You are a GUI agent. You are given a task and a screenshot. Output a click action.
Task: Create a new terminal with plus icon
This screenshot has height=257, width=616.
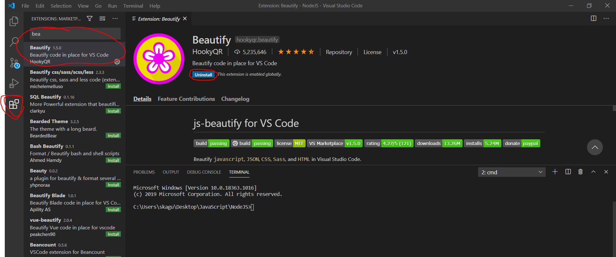pos(555,172)
